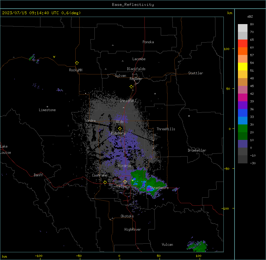
Task: Click the Okotoks label
Action: (127, 216)
